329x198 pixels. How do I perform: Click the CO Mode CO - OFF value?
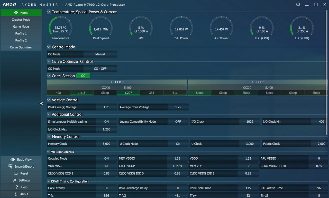(x=100, y=69)
